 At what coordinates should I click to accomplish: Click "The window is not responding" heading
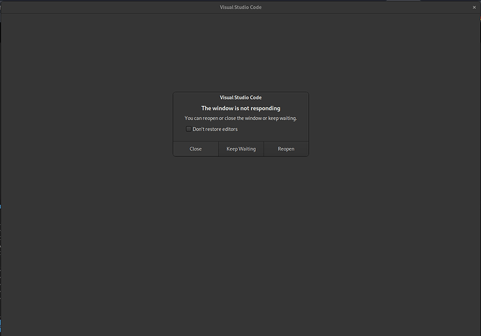click(x=240, y=108)
